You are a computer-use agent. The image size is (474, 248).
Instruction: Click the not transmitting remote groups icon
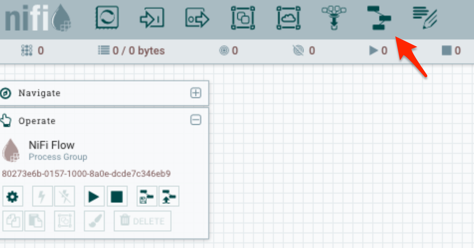coord(298,50)
